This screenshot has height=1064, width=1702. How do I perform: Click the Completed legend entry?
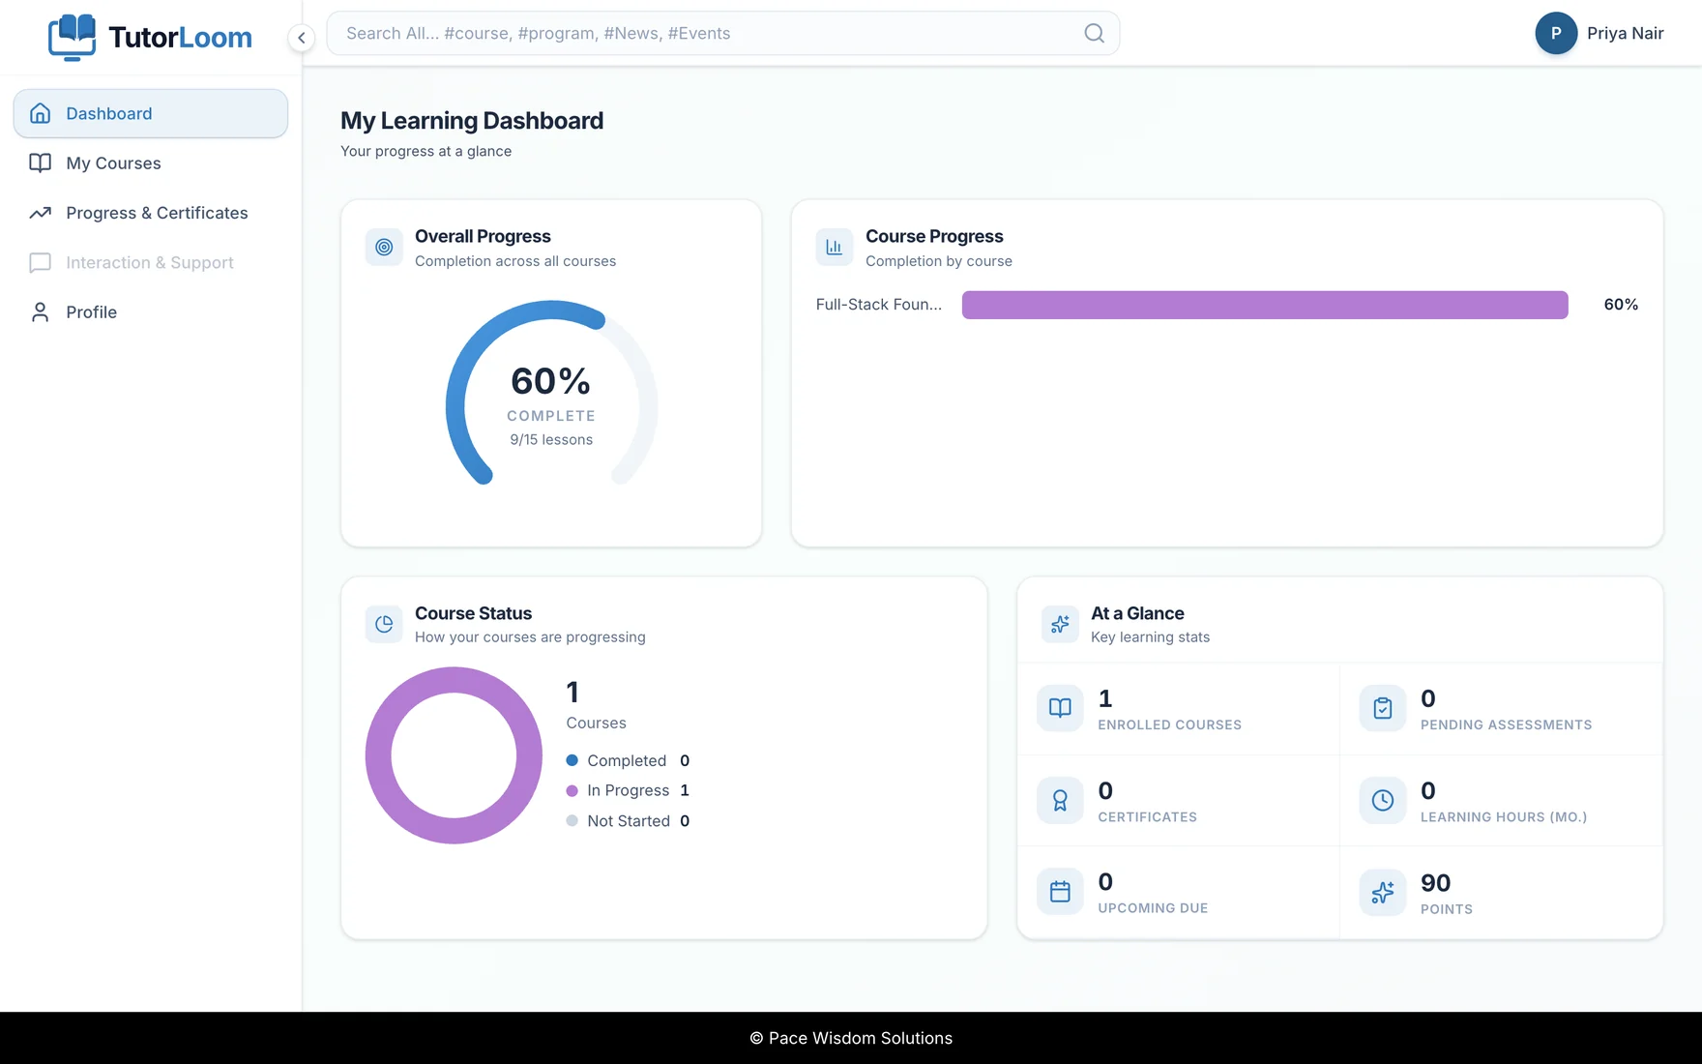tap(628, 760)
